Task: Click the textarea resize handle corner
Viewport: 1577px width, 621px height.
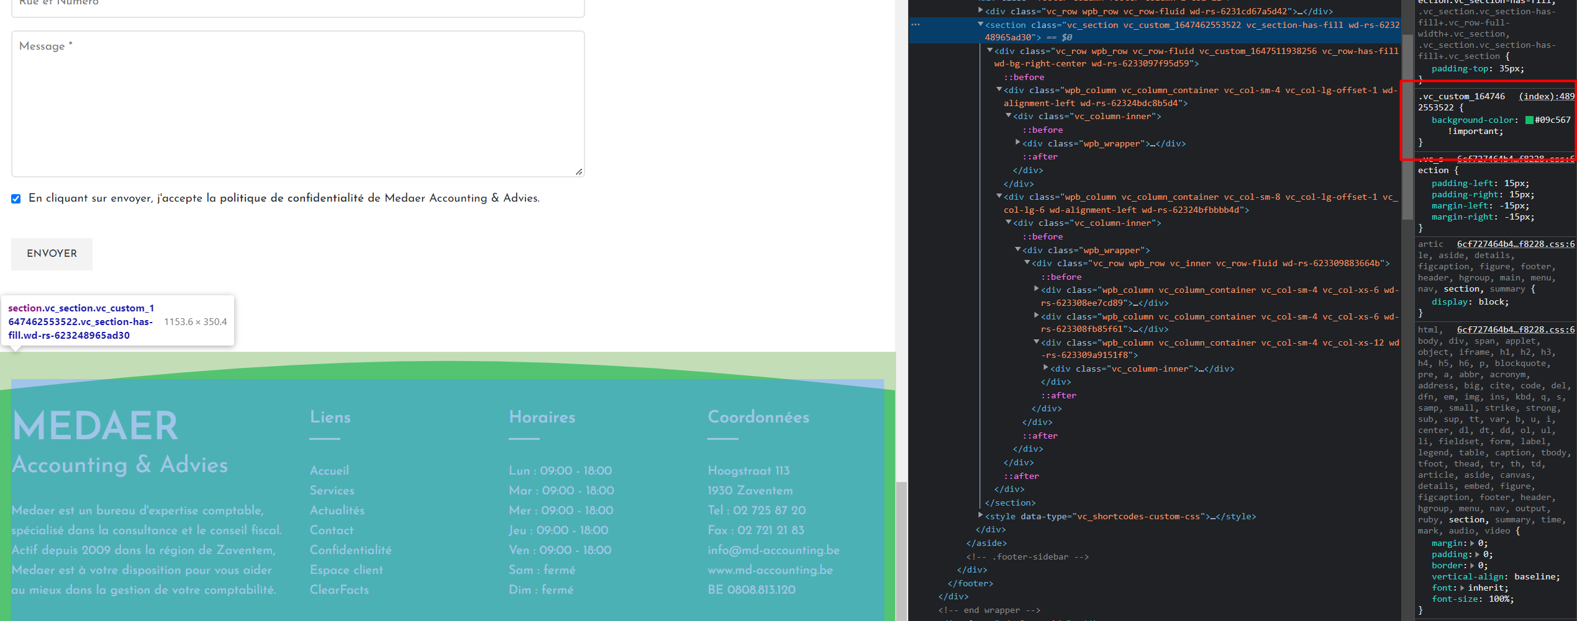Action: pyautogui.click(x=579, y=172)
